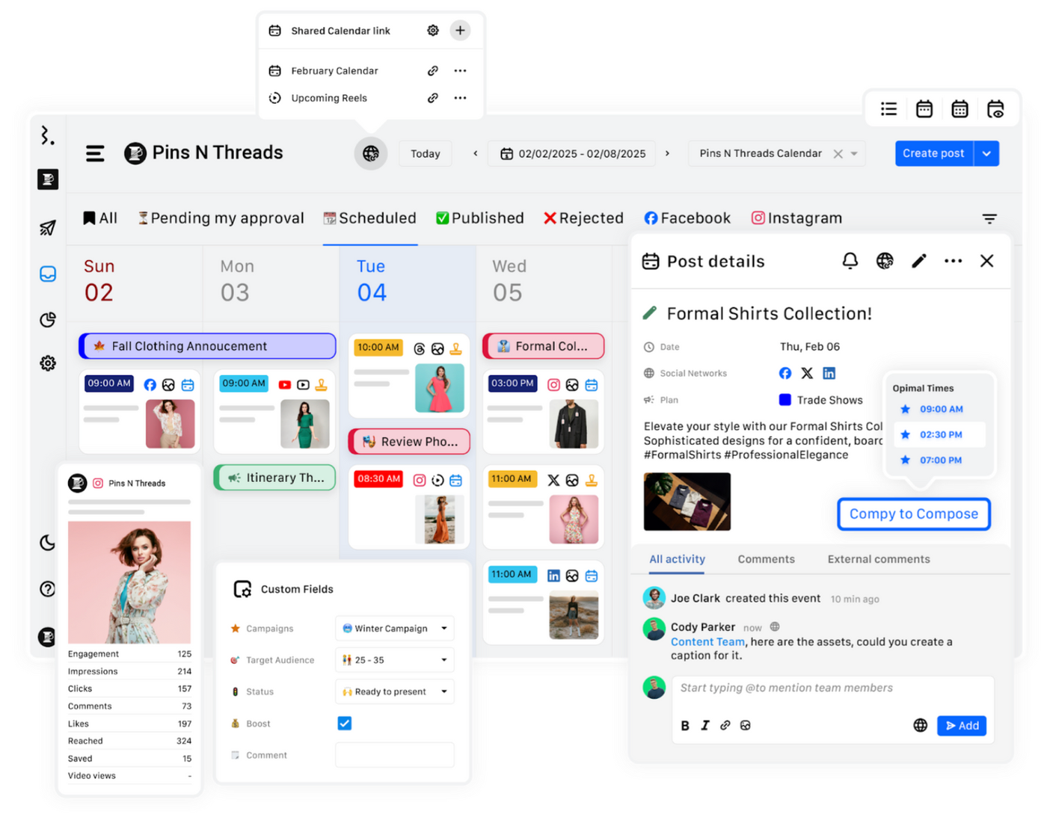Open the pie chart analytics sidebar icon
This screenshot has width=1047, height=832.
pos(48,320)
